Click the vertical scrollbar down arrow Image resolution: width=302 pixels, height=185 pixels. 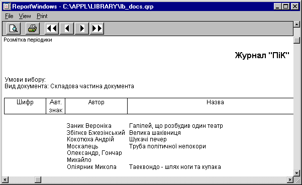click(x=296, y=173)
